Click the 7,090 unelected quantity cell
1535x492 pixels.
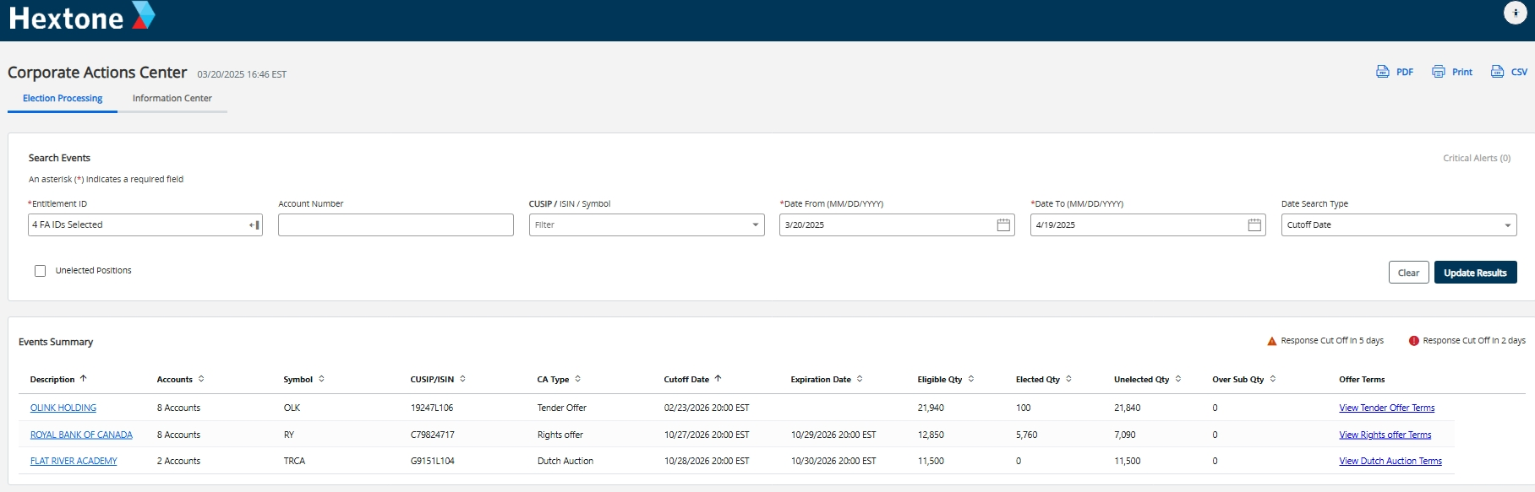[x=1124, y=435]
